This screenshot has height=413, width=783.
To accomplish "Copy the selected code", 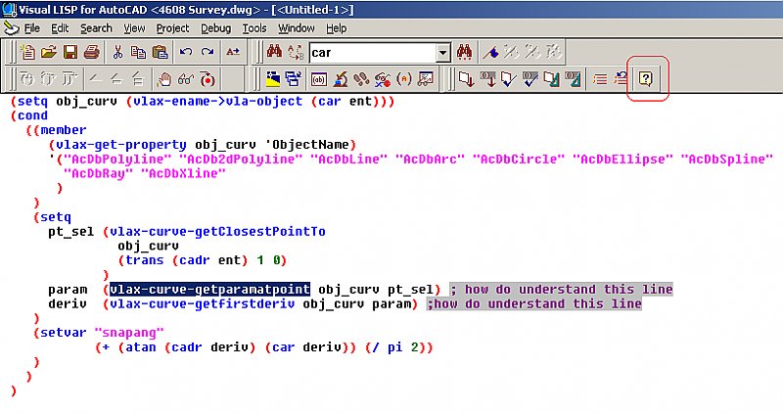I will 138,52.
